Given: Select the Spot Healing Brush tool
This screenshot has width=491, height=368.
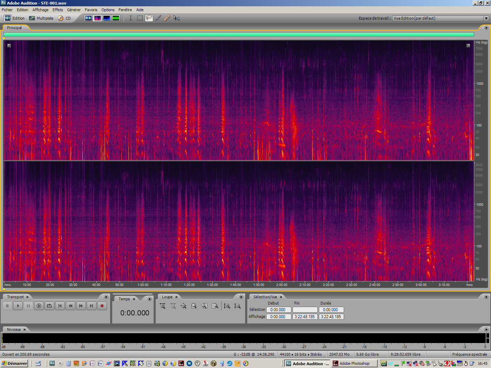Looking at the screenshot, I should 167,18.
